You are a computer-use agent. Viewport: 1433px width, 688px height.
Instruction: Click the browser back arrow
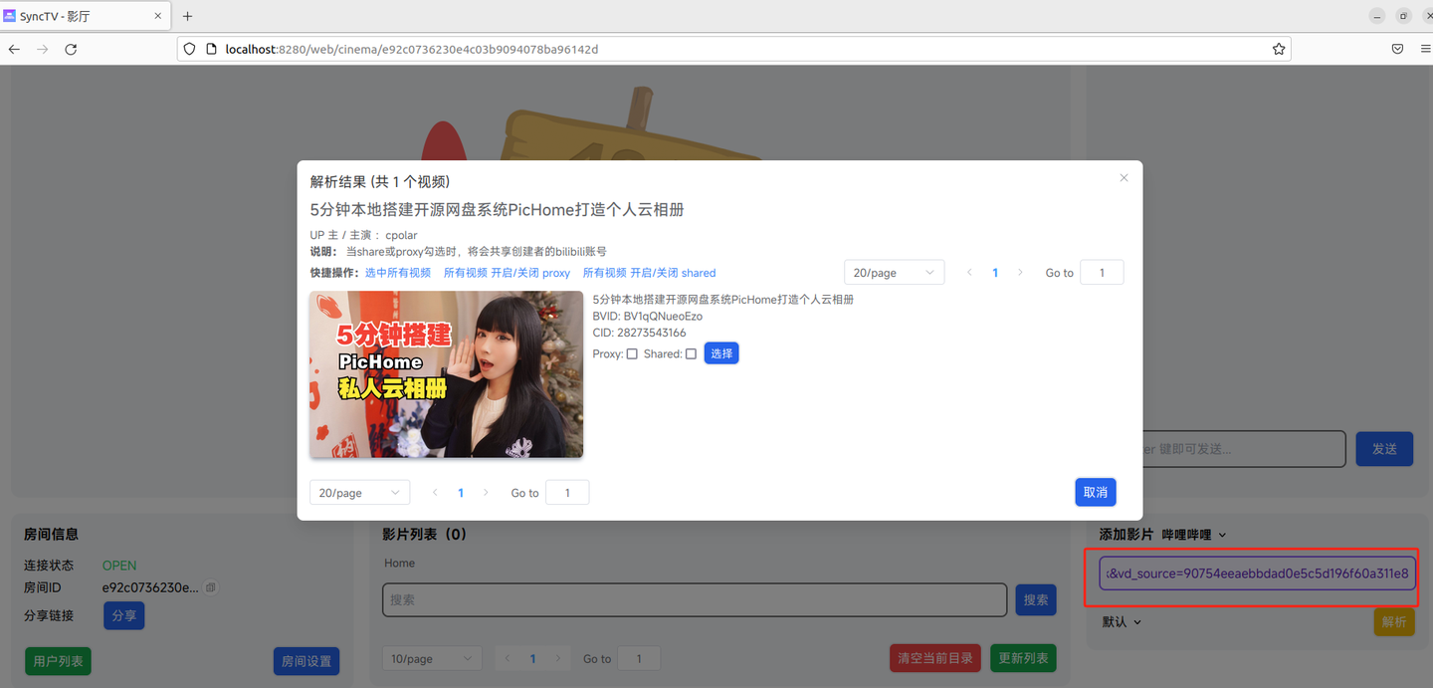click(14, 48)
